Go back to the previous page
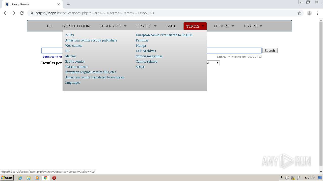This screenshot has width=323, height=181. [6, 13]
